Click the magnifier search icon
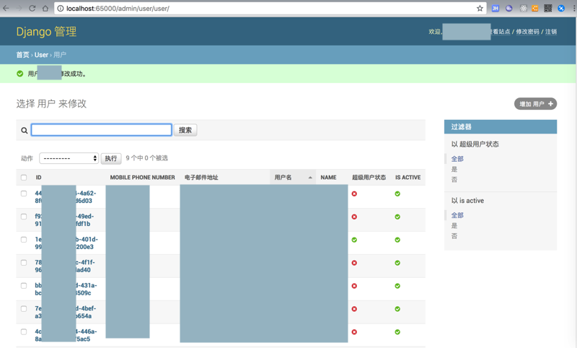 click(25, 131)
